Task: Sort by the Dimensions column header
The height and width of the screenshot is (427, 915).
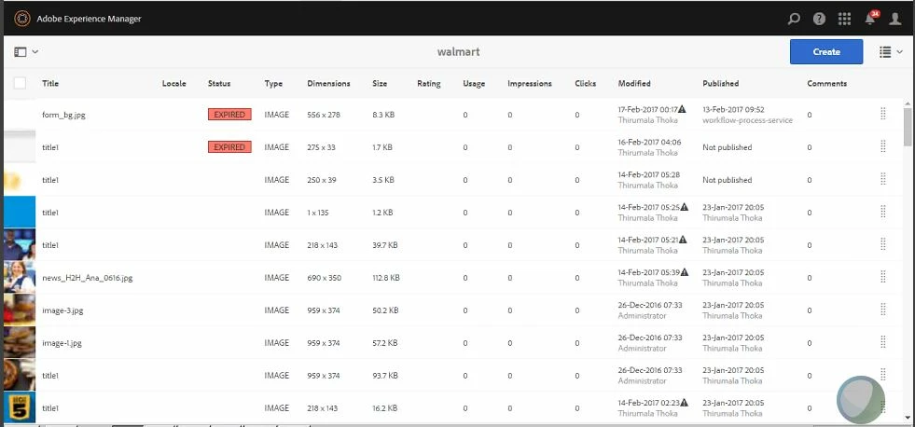Action: click(x=328, y=83)
